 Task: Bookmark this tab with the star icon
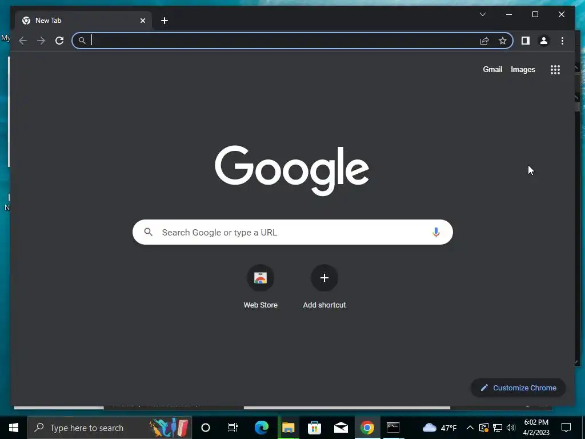pos(503,41)
